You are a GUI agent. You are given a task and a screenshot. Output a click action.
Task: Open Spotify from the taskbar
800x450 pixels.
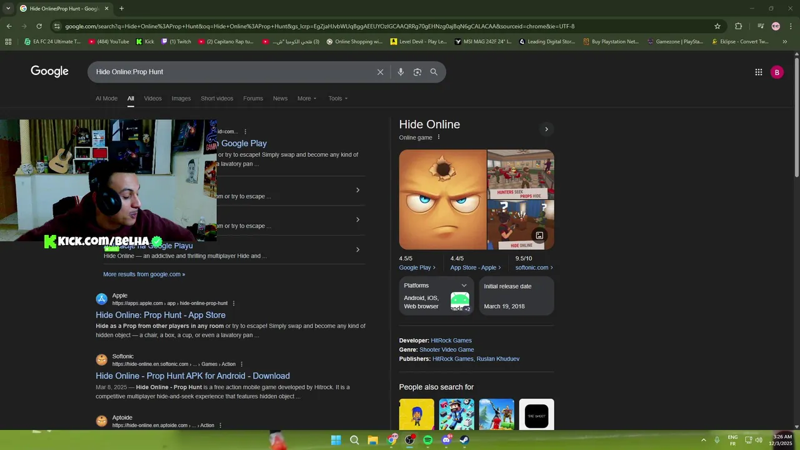click(x=427, y=440)
